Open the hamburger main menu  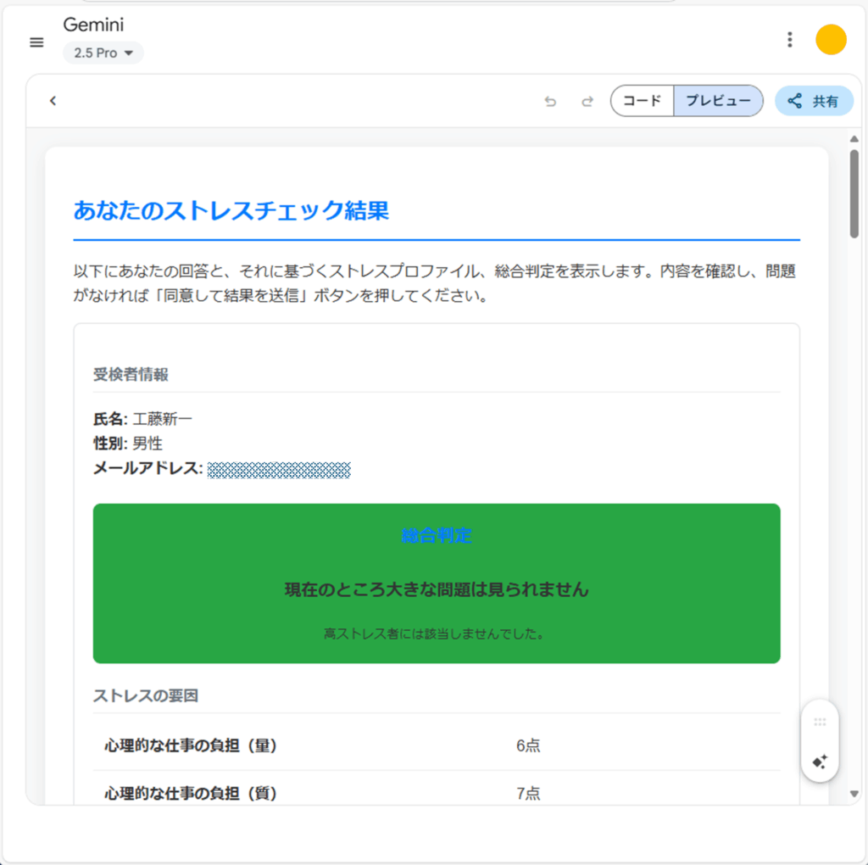coord(36,42)
